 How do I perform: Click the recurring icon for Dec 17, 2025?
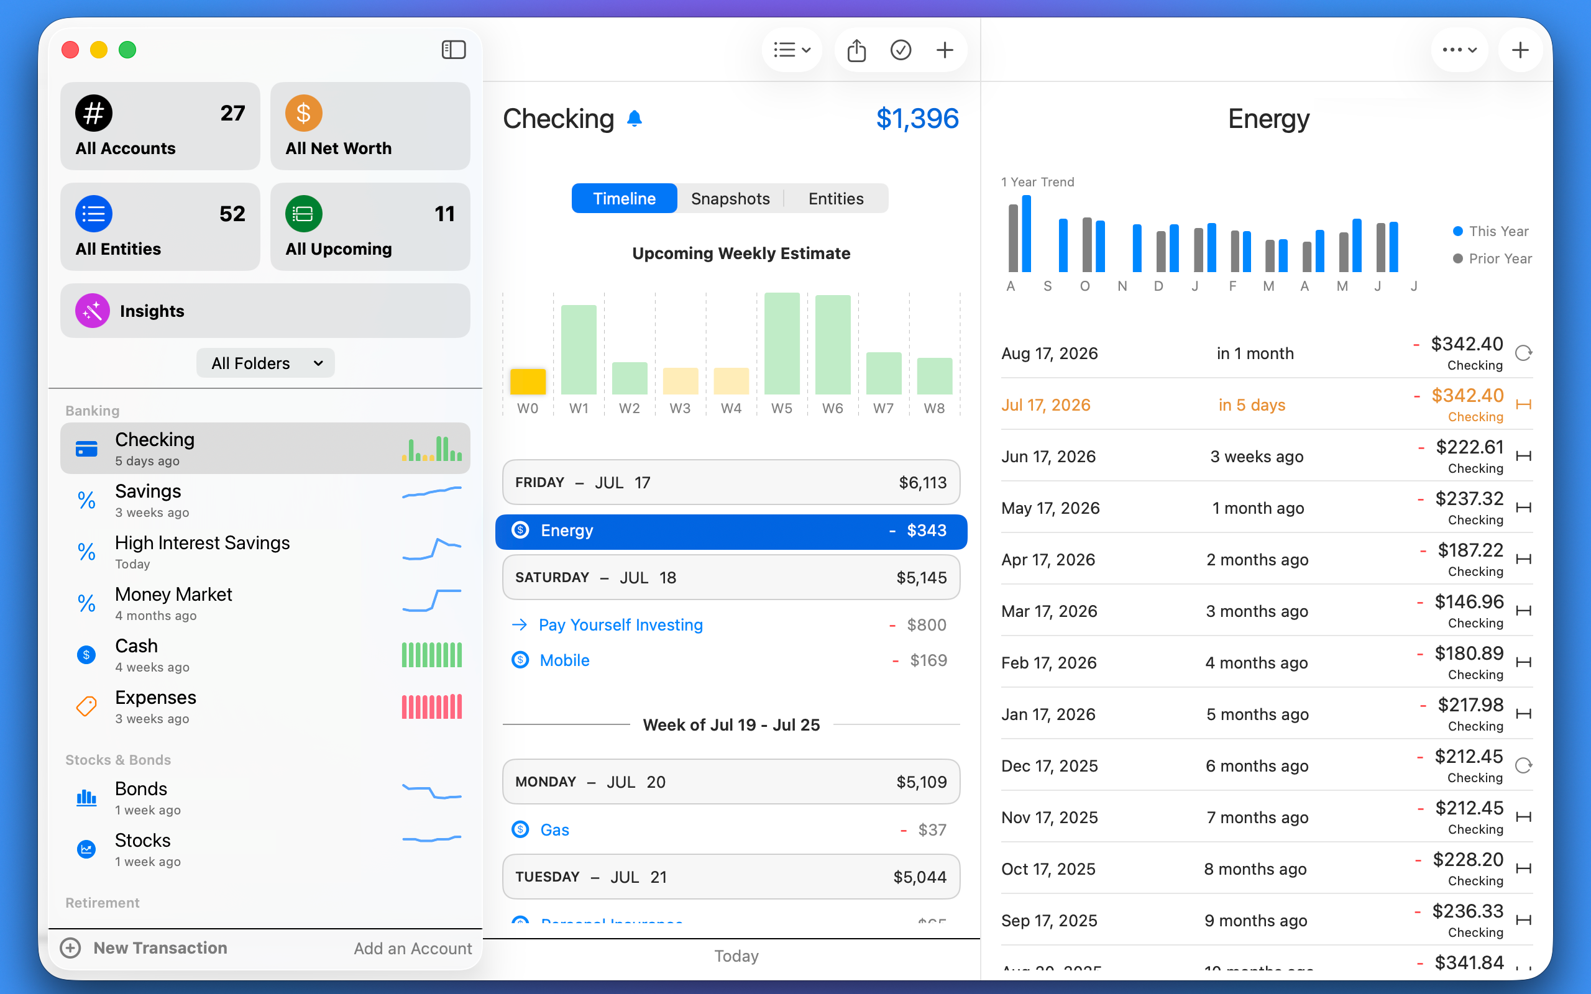[x=1523, y=766]
